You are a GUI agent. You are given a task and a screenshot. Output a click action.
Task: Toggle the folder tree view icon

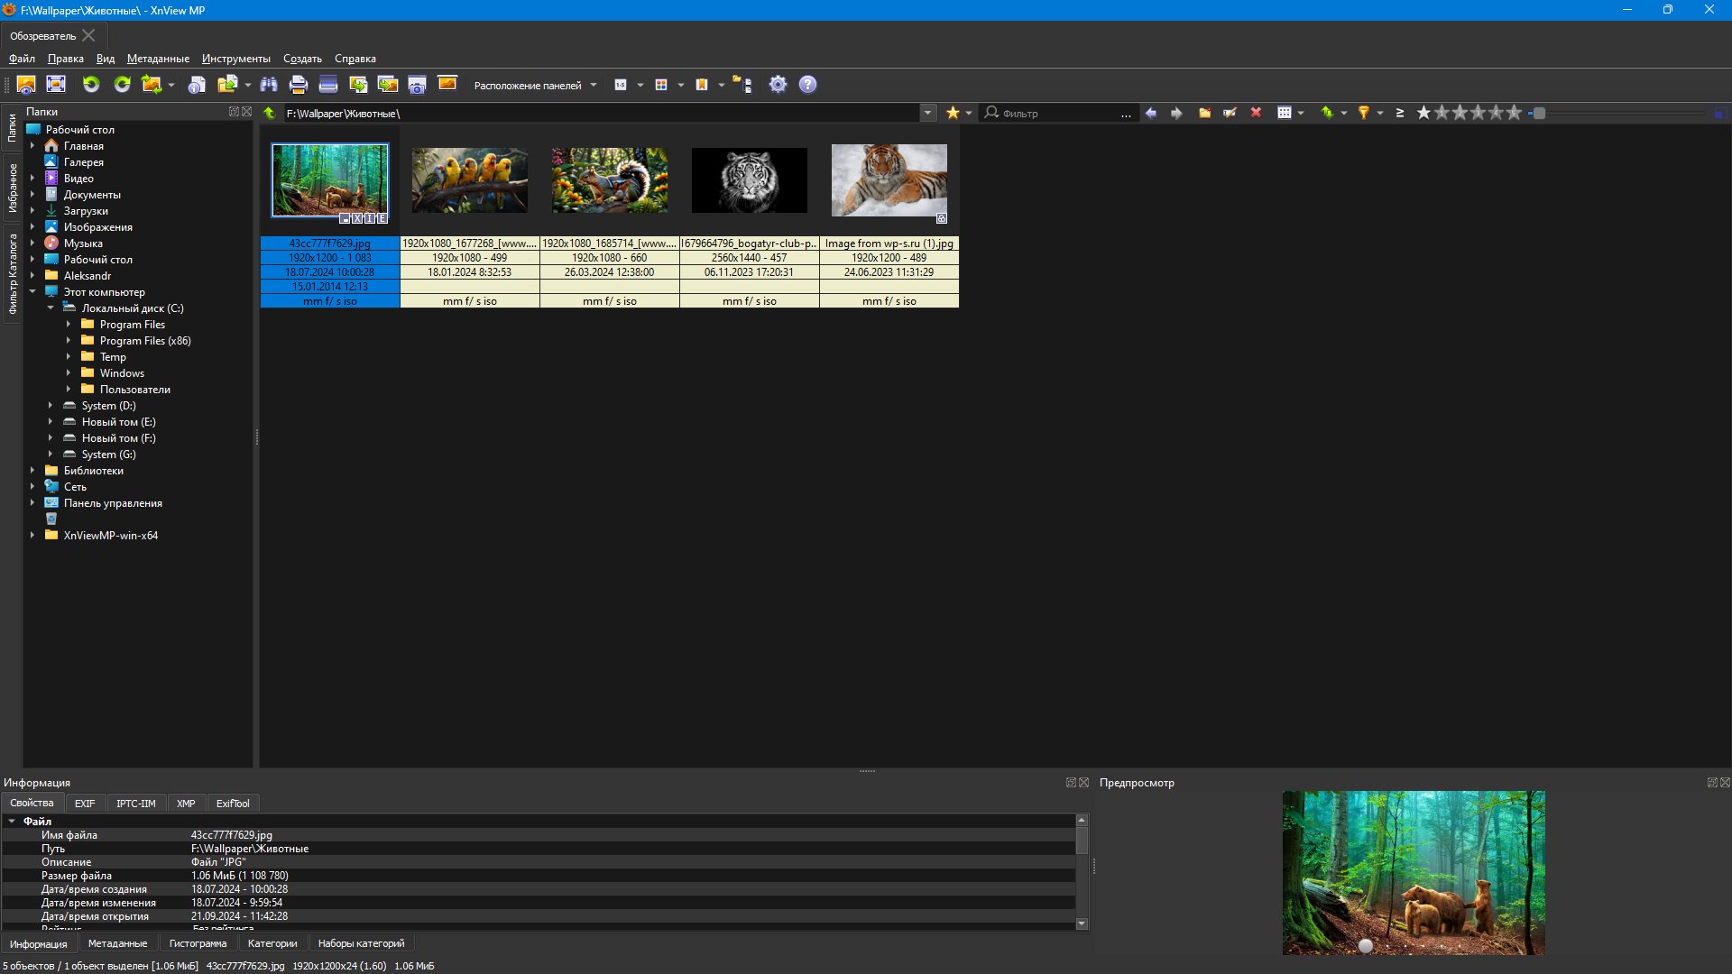pos(742,85)
